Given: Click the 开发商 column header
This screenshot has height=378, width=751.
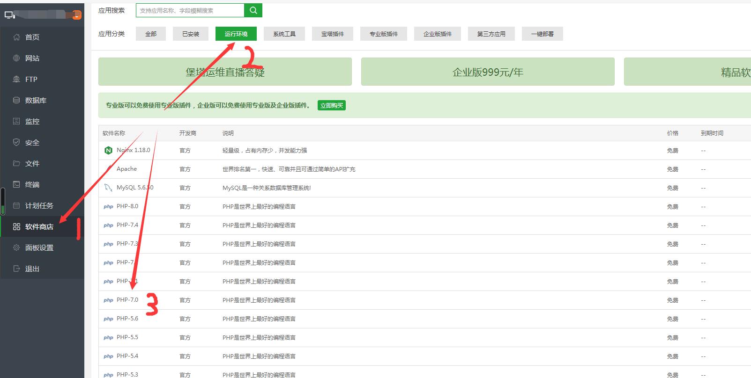Looking at the screenshot, I should pos(188,133).
